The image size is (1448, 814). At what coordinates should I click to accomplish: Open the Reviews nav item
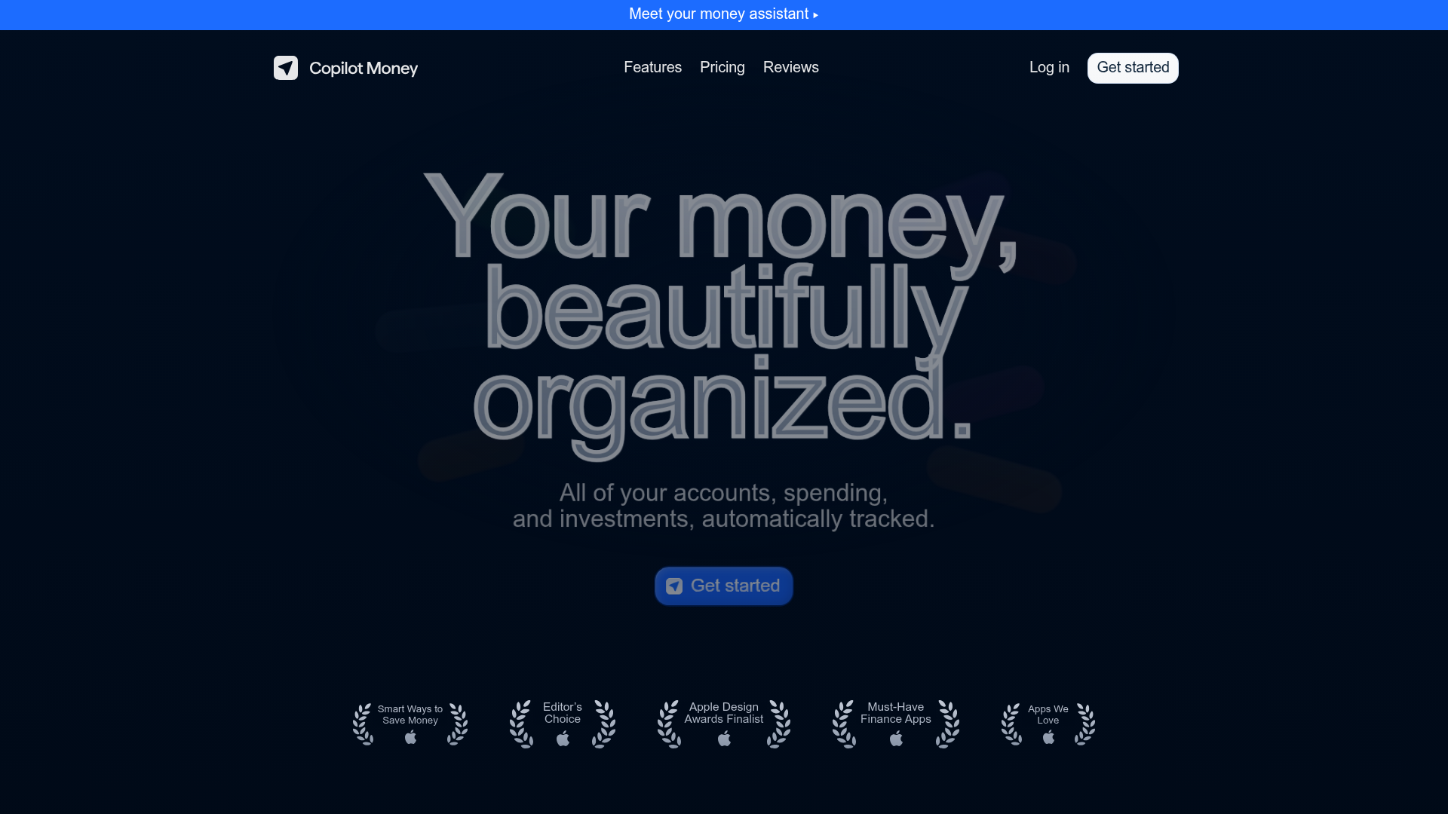791,67
